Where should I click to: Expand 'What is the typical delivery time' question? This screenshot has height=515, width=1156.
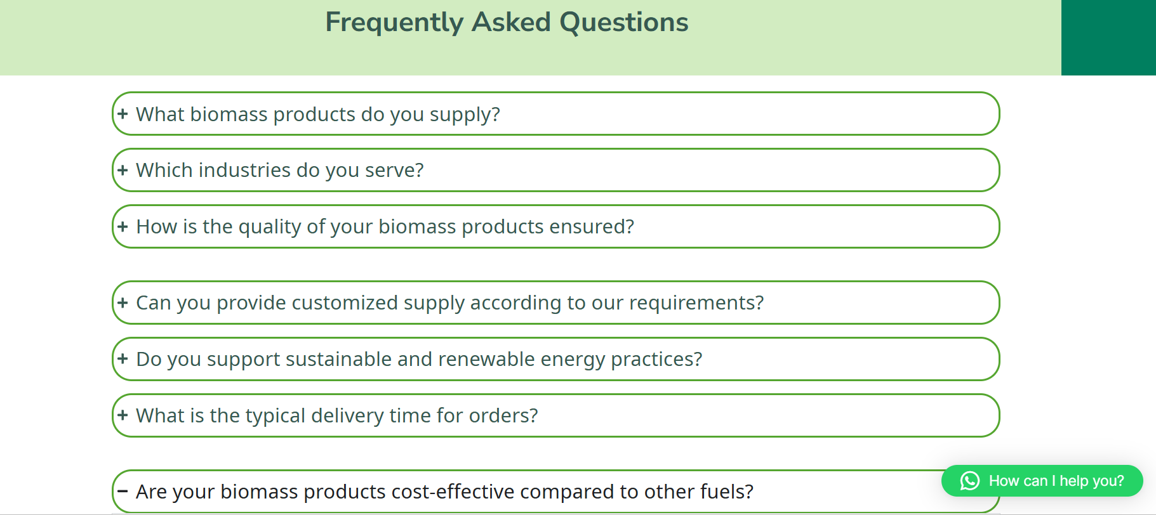(337, 415)
